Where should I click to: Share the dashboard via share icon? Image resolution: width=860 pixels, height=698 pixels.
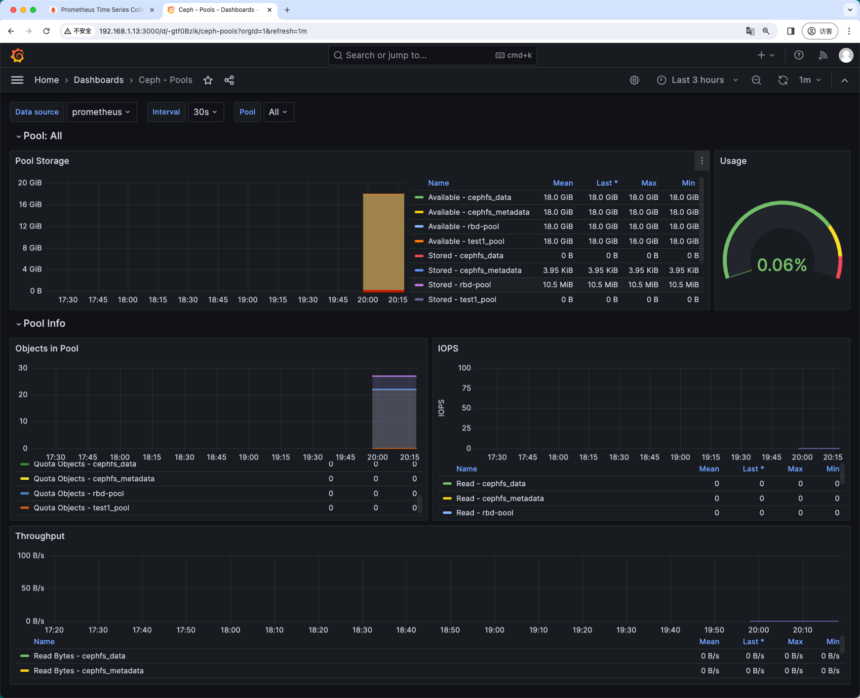229,80
